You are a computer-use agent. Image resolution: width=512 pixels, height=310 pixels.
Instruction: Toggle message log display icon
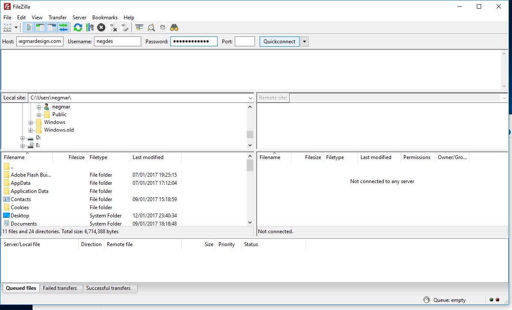29,27
